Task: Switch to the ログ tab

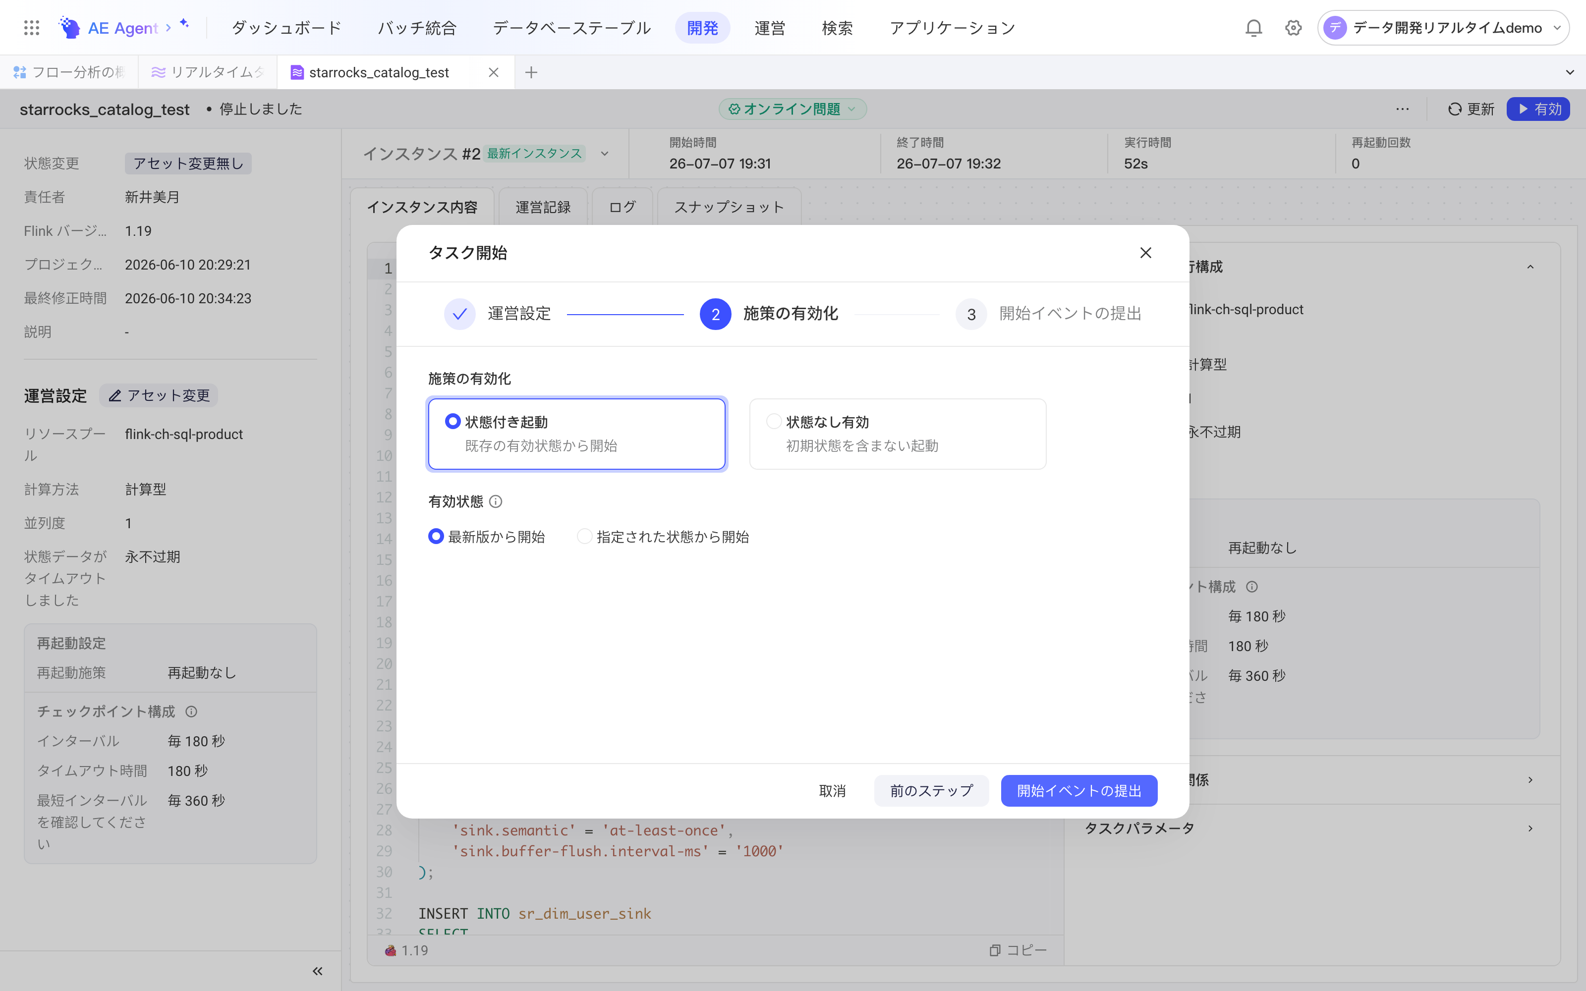Action: point(622,207)
